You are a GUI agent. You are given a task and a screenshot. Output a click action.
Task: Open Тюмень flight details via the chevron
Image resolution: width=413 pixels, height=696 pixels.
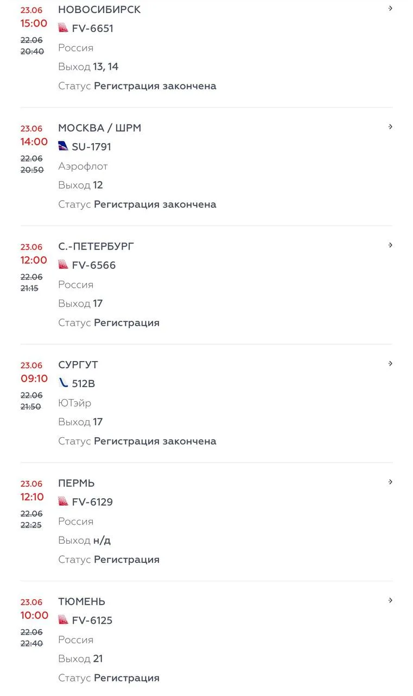390,601
